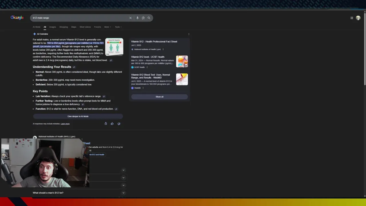
Task: Click the NIH favicon on the organic result
Action: 35,137
